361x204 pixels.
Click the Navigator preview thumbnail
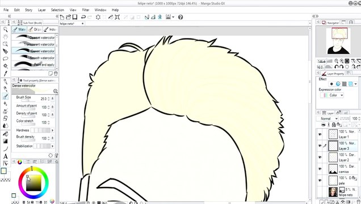tap(338, 41)
